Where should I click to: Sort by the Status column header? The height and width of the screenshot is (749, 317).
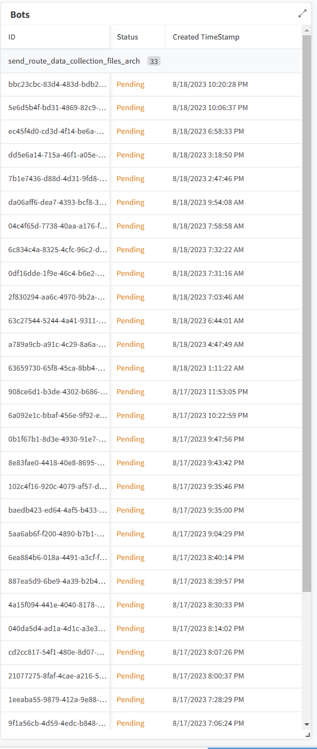128,37
